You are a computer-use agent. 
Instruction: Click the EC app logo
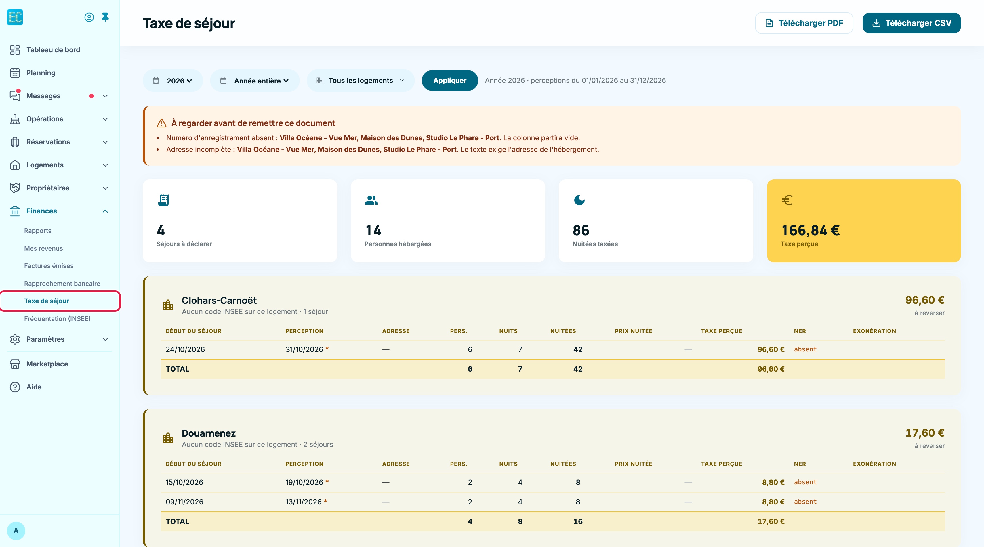tap(15, 17)
